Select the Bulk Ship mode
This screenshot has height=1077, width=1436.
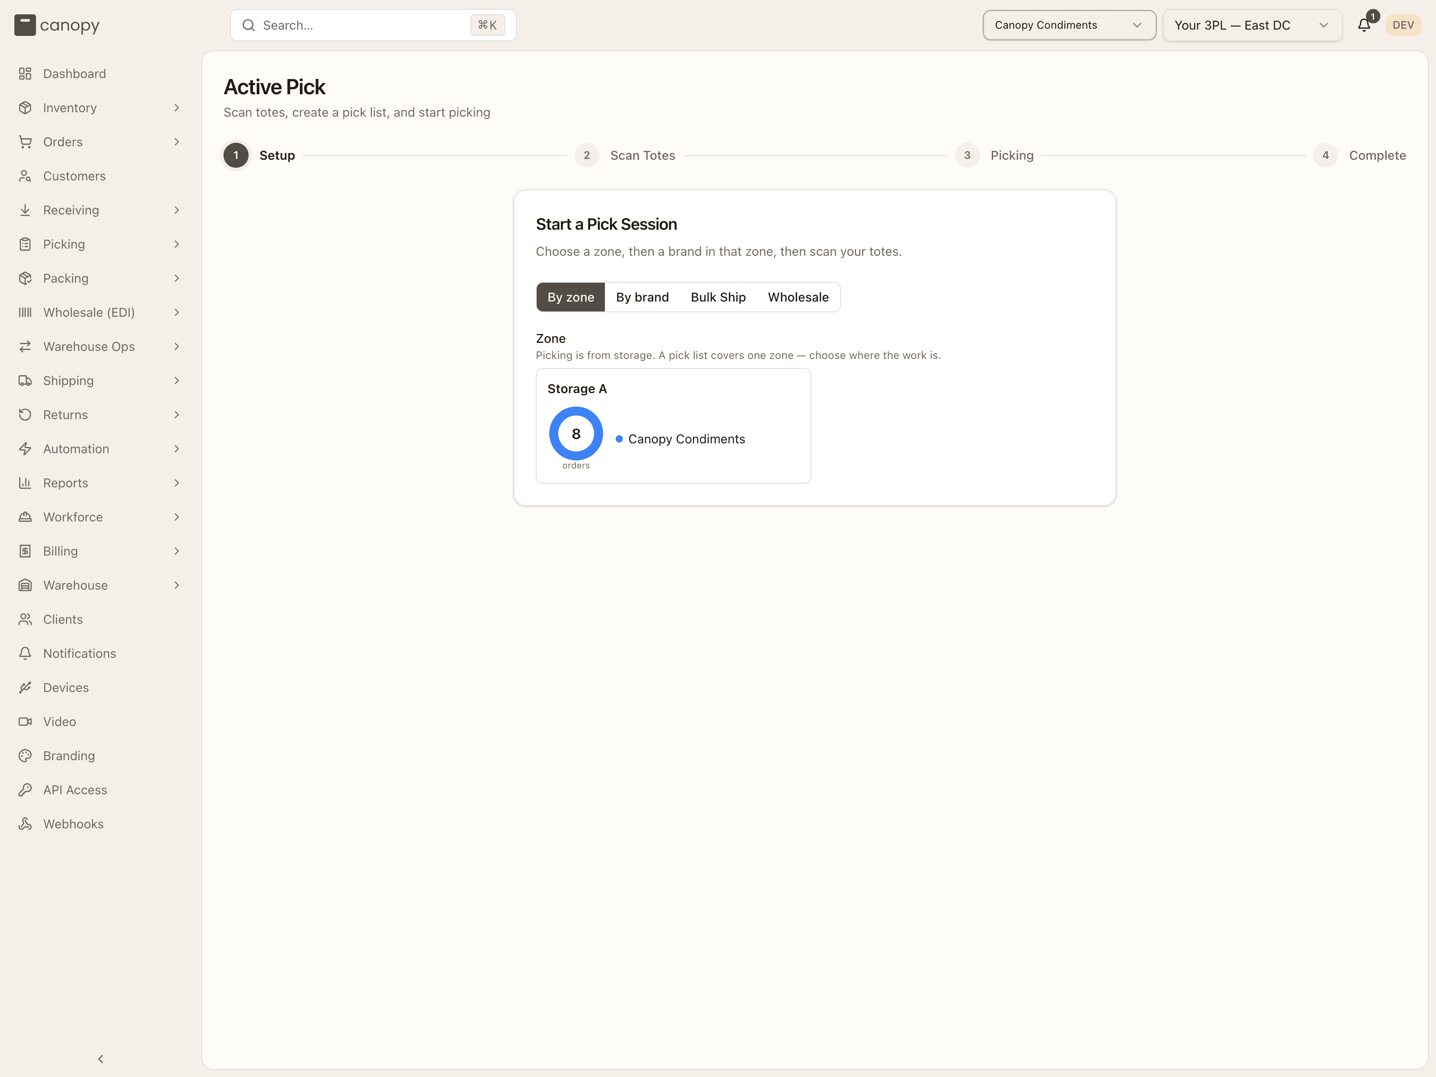(718, 298)
